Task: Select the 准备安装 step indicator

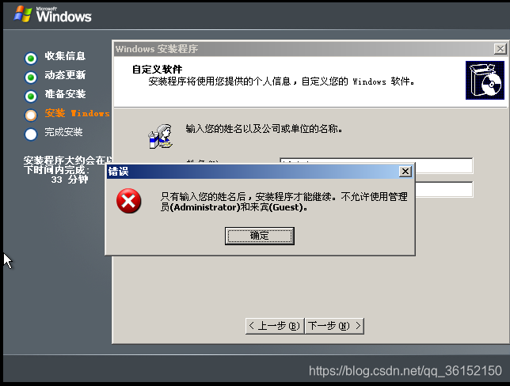Action: tap(31, 96)
